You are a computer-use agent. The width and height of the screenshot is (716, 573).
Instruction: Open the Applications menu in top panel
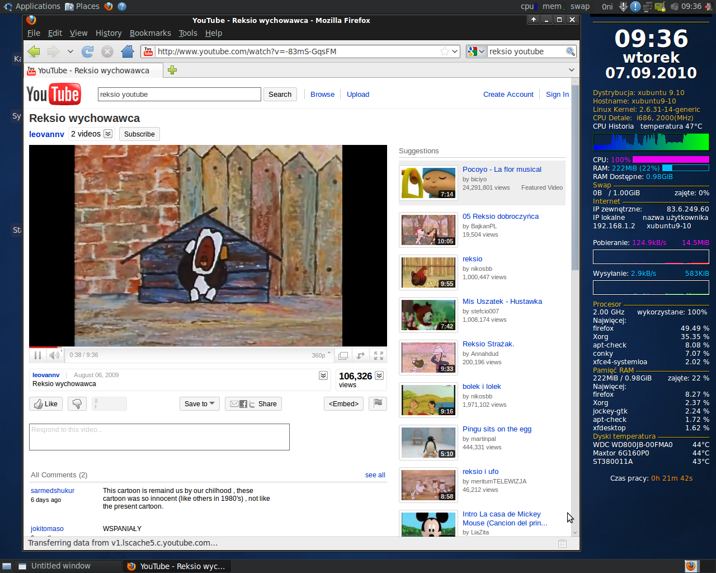tap(32, 6)
